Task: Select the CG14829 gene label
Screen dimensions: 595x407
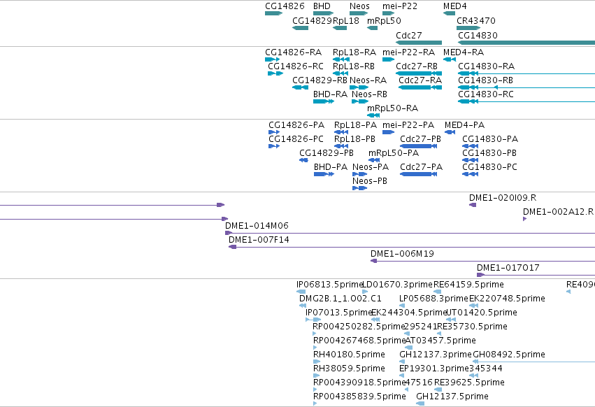Action: coord(312,20)
